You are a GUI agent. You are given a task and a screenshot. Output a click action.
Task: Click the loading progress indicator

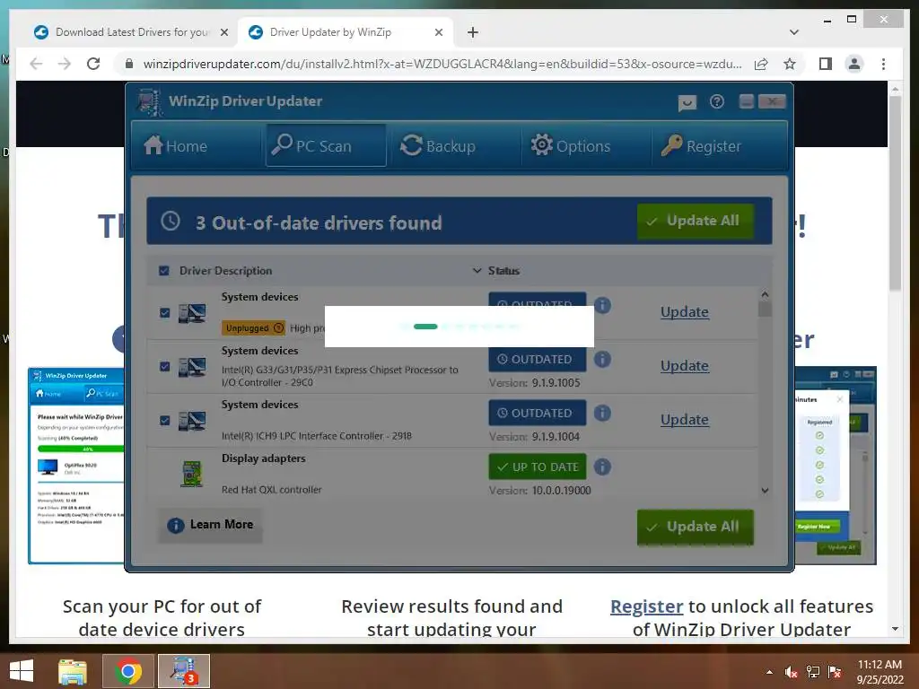point(459,327)
